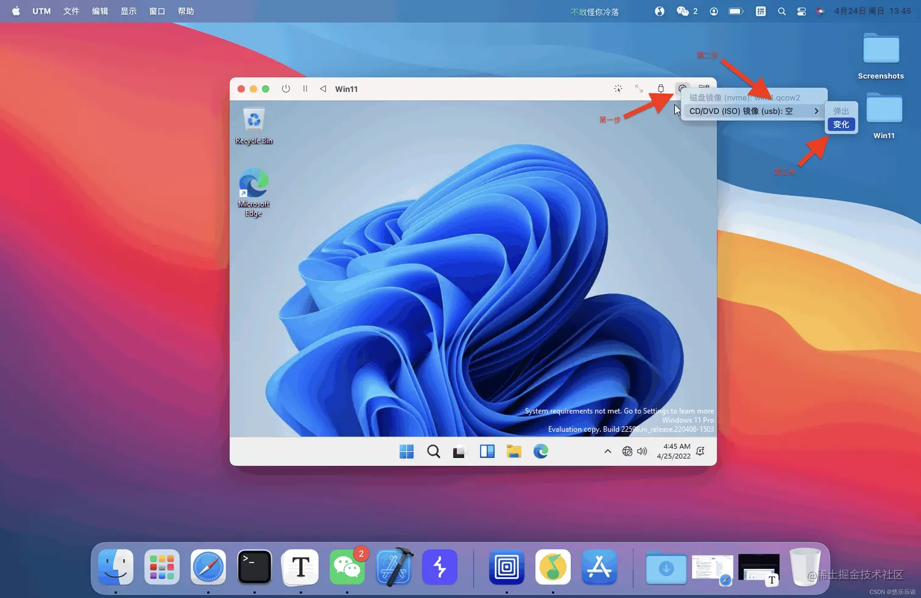This screenshot has width=921, height=598.
Task: Open the UTM menu in menu bar
Action: pos(41,11)
